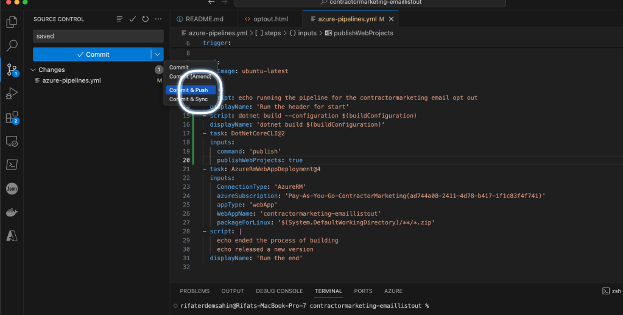
Task: Click the title bar search box contractormarketing-emaillistout
Action: pos(370,2)
